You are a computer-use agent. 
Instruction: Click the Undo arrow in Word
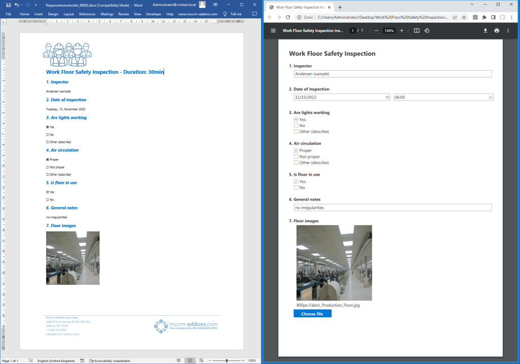tap(16, 5)
